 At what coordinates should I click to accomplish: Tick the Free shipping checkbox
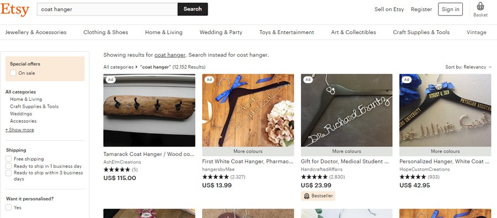click(x=8, y=159)
